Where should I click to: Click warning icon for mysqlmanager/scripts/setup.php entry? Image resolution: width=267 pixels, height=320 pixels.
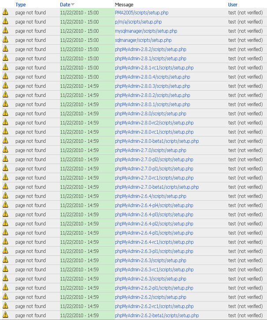click(5, 31)
